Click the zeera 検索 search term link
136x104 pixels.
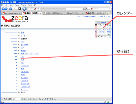click(x=25, y=45)
